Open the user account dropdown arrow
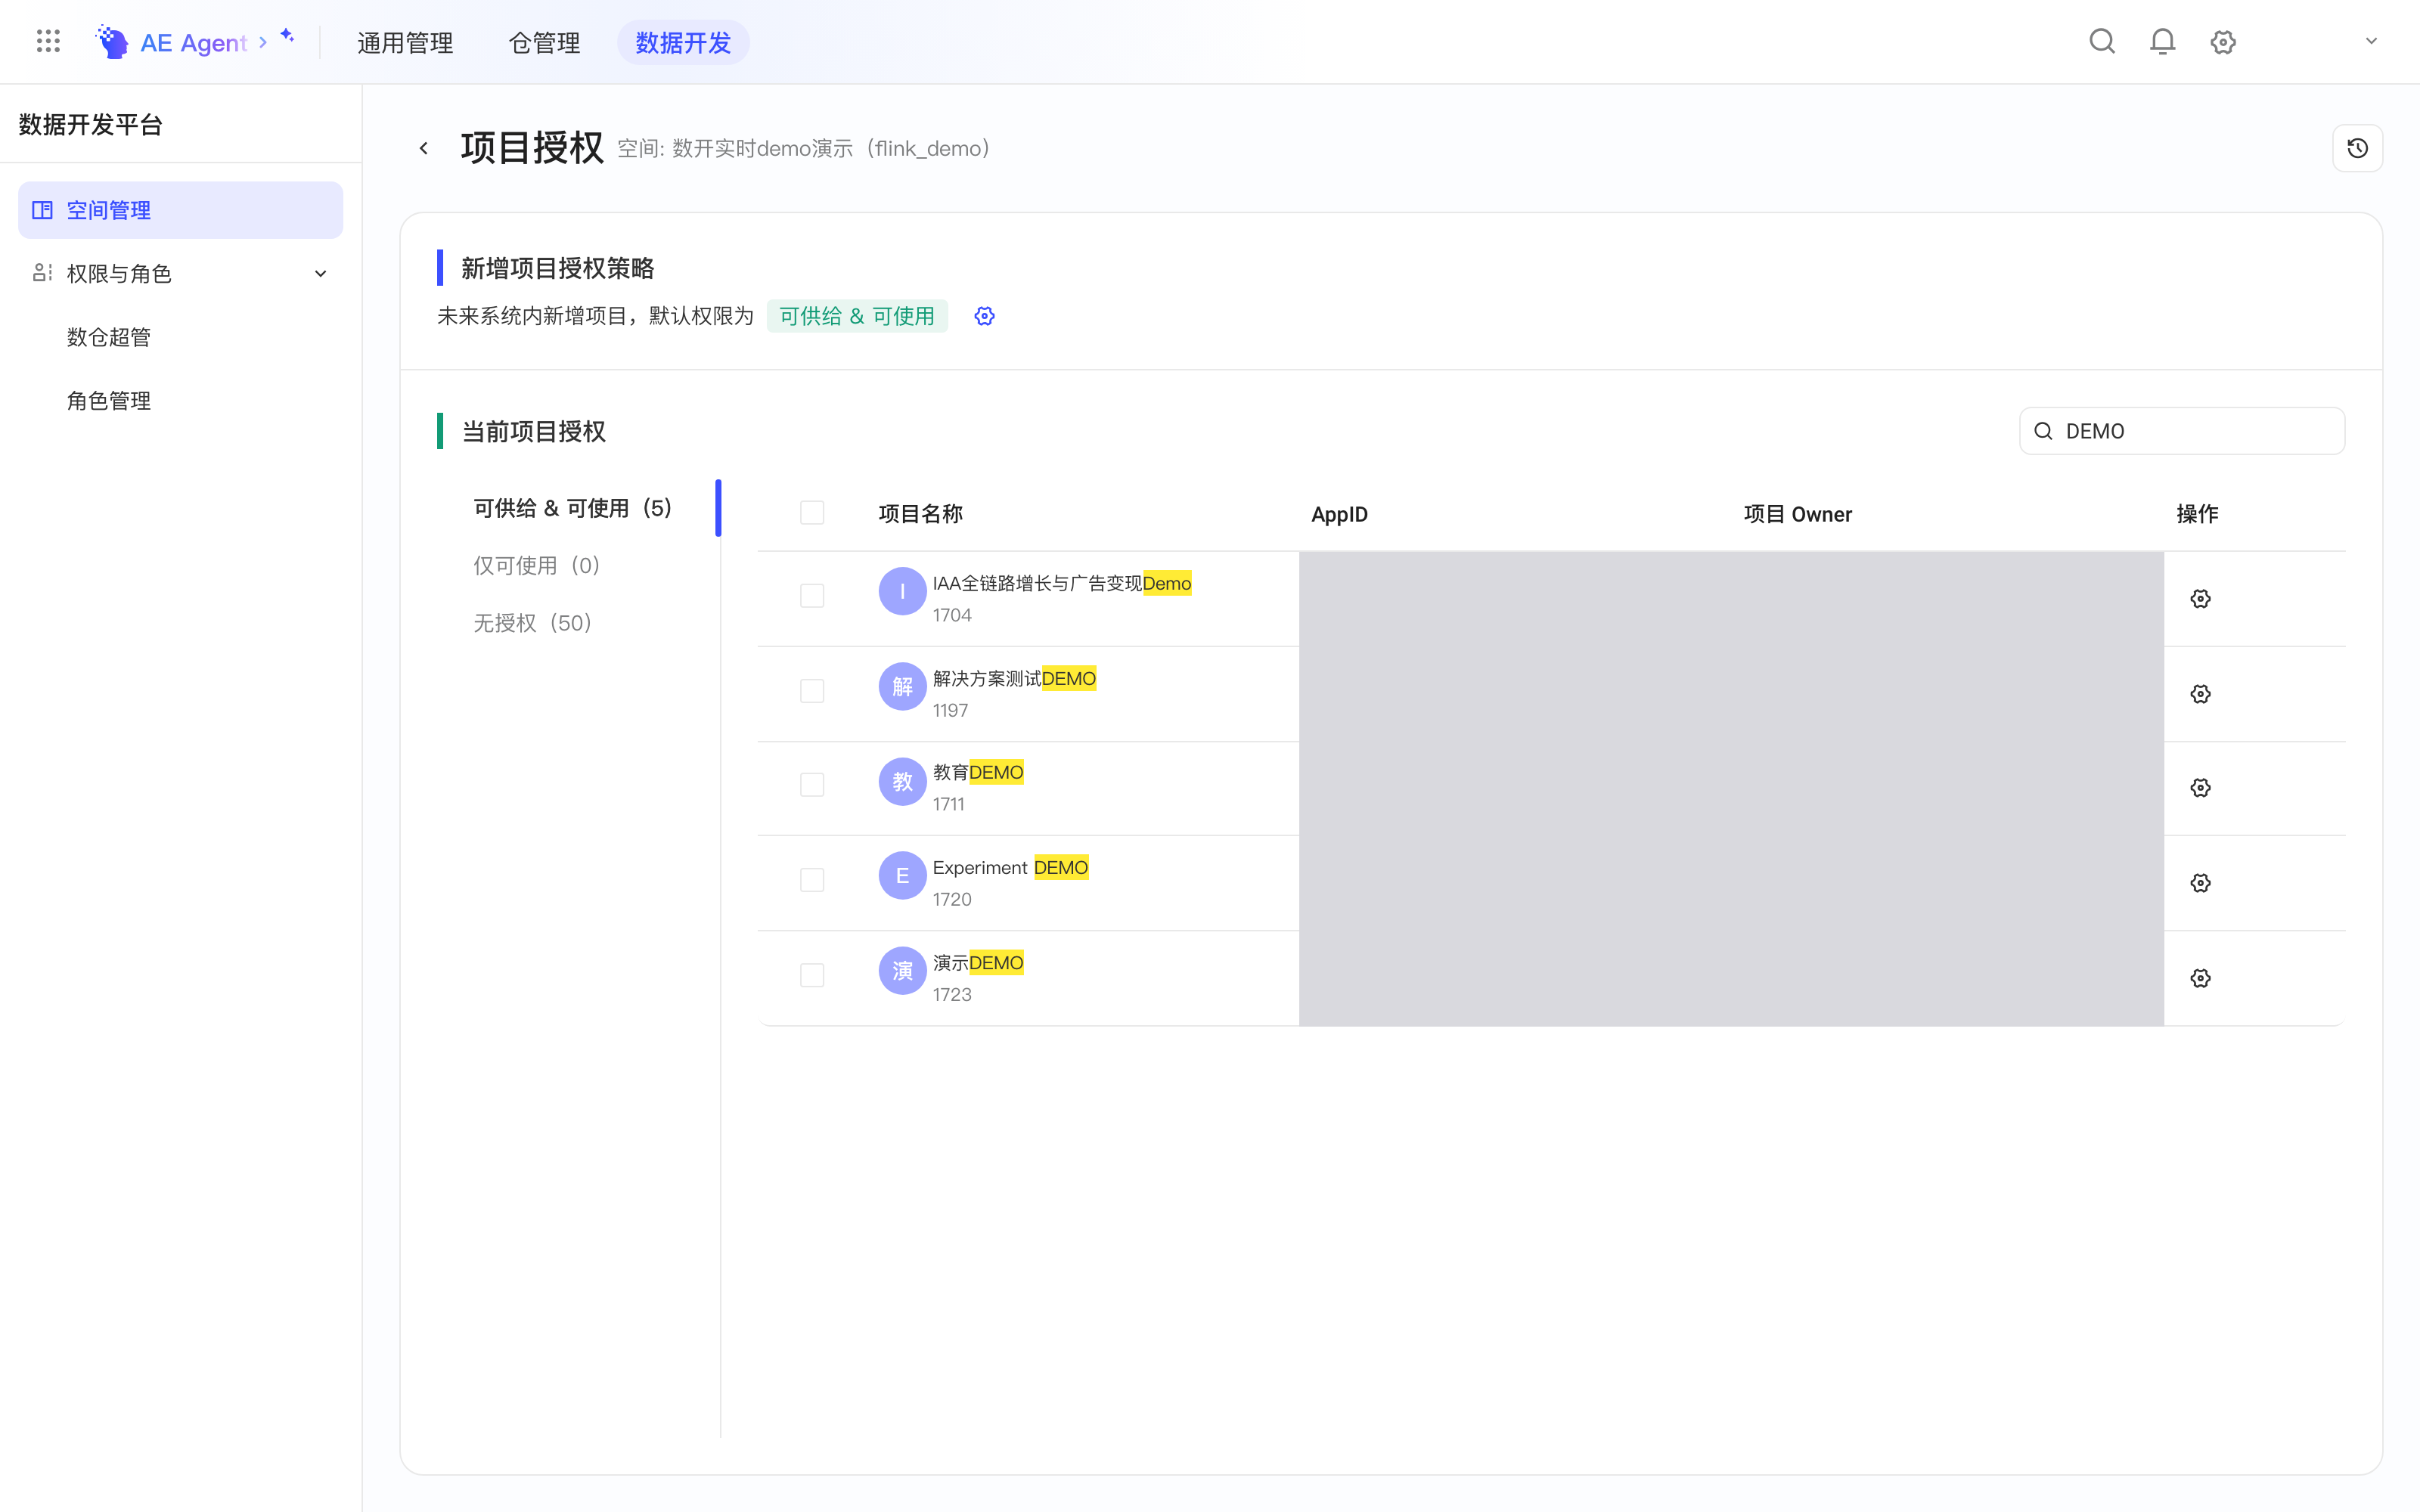Image resolution: width=2420 pixels, height=1512 pixels. (2371, 41)
